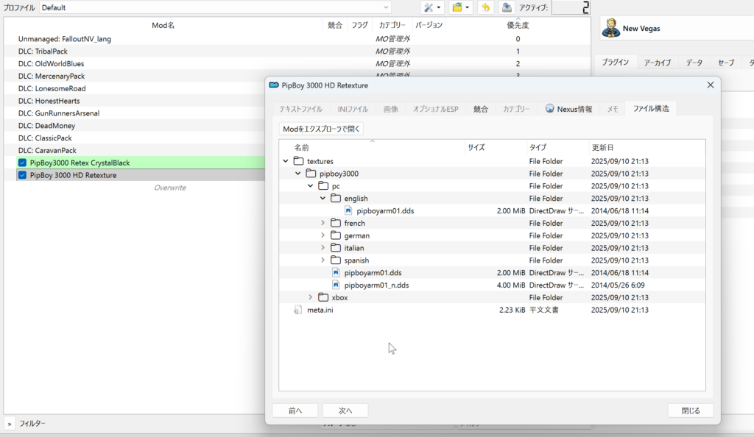
Task: Click the pipboyarm01_n.dds file icon
Action: point(336,285)
